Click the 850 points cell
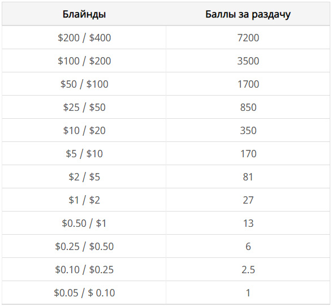Image resolution: width=332 pixels, height=306 pixels. point(248,107)
